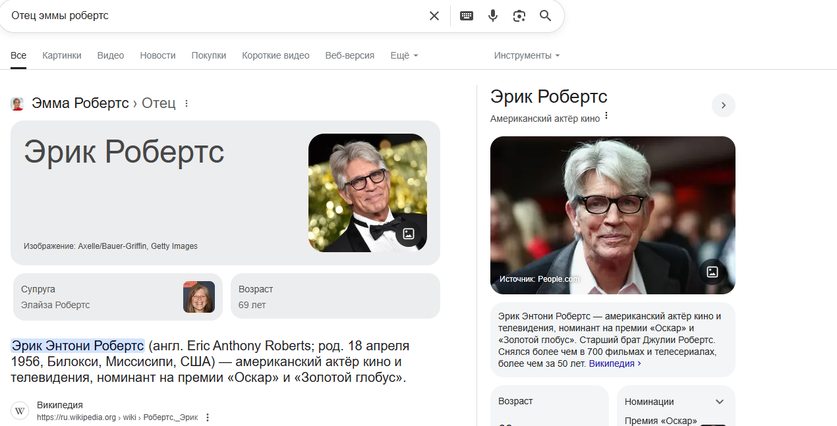Open the 'Покупки' tab
837x426 pixels.
[x=209, y=55]
